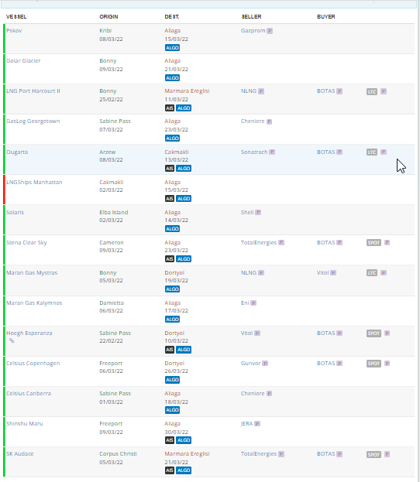The width and height of the screenshot is (420, 482).
Task: Click the SPOT badge in Hoegh Esperanza row
Action: pyautogui.click(x=374, y=333)
